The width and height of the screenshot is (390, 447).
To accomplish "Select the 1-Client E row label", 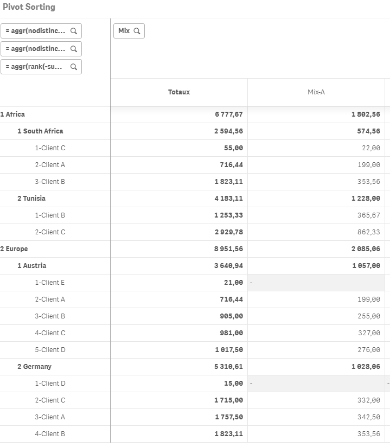I will tap(50, 283).
